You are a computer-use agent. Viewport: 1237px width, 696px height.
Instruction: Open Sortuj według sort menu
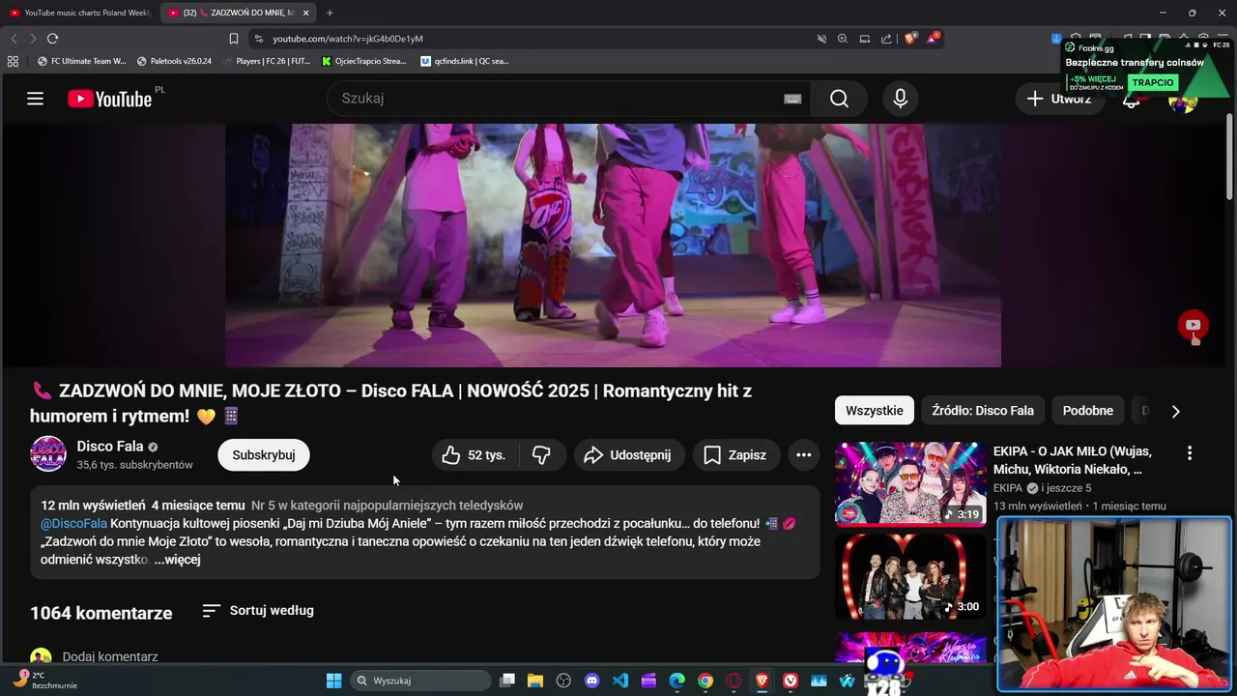(x=258, y=611)
